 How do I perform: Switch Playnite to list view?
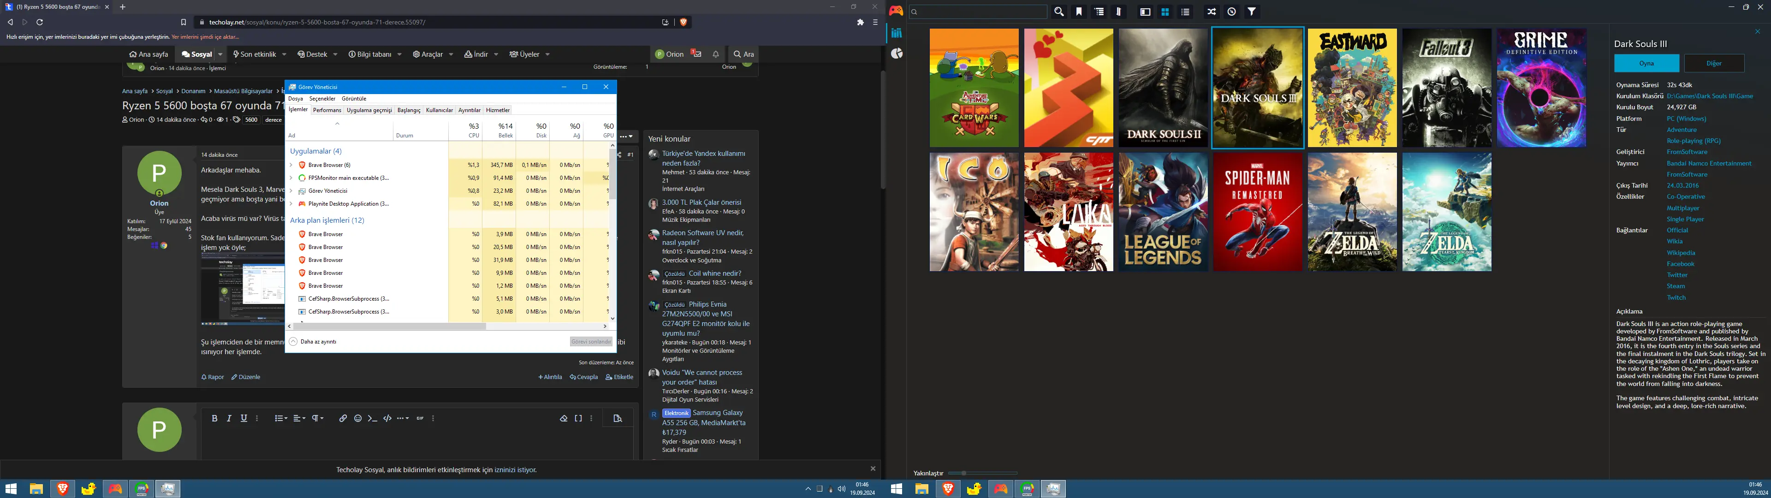point(1185,12)
